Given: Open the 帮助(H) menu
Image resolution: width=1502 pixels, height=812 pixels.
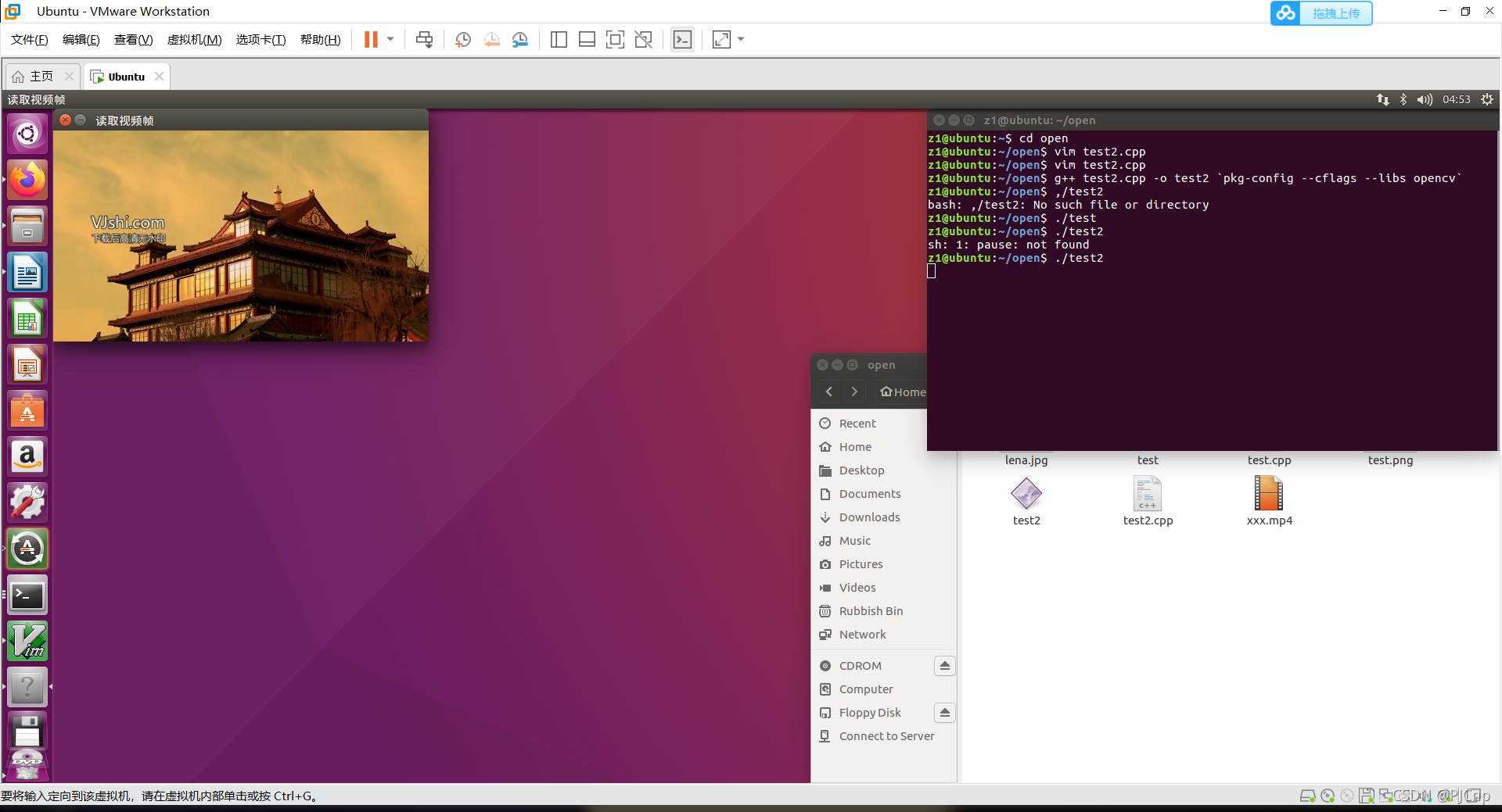Looking at the screenshot, I should coord(320,40).
